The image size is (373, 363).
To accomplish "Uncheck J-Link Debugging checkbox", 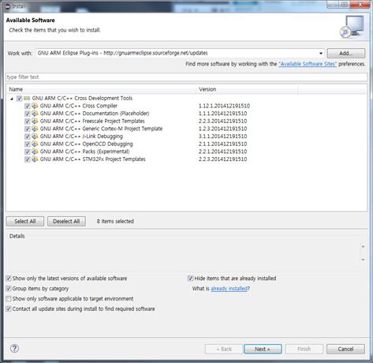I will point(27,137).
